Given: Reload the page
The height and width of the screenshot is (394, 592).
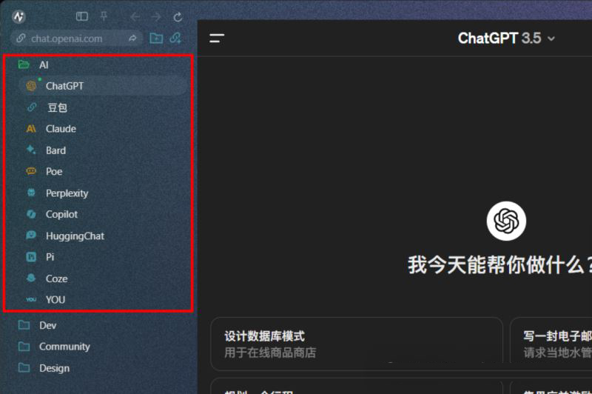Looking at the screenshot, I should click(x=178, y=17).
